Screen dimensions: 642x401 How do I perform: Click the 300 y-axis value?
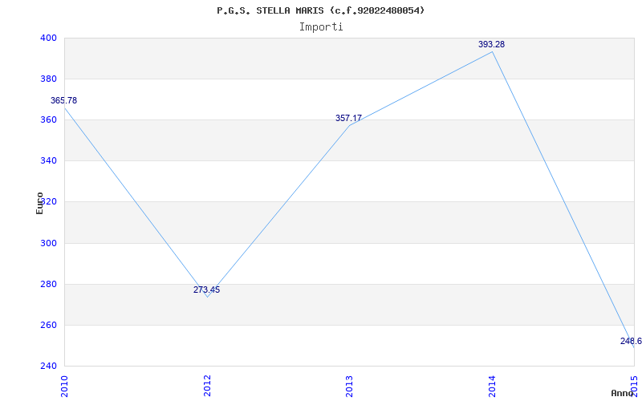[x=48, y=244]
